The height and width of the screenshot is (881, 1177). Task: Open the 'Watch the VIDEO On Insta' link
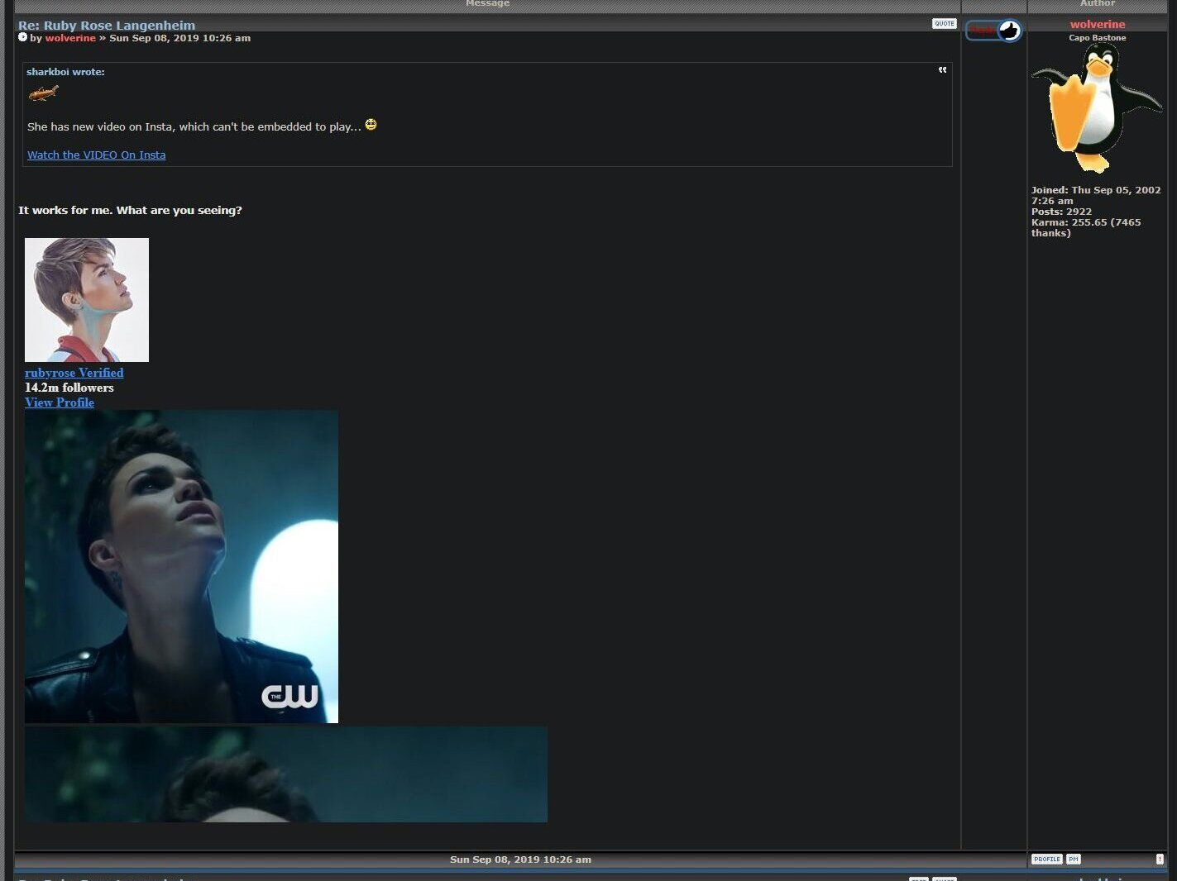(x=96, y=155)
